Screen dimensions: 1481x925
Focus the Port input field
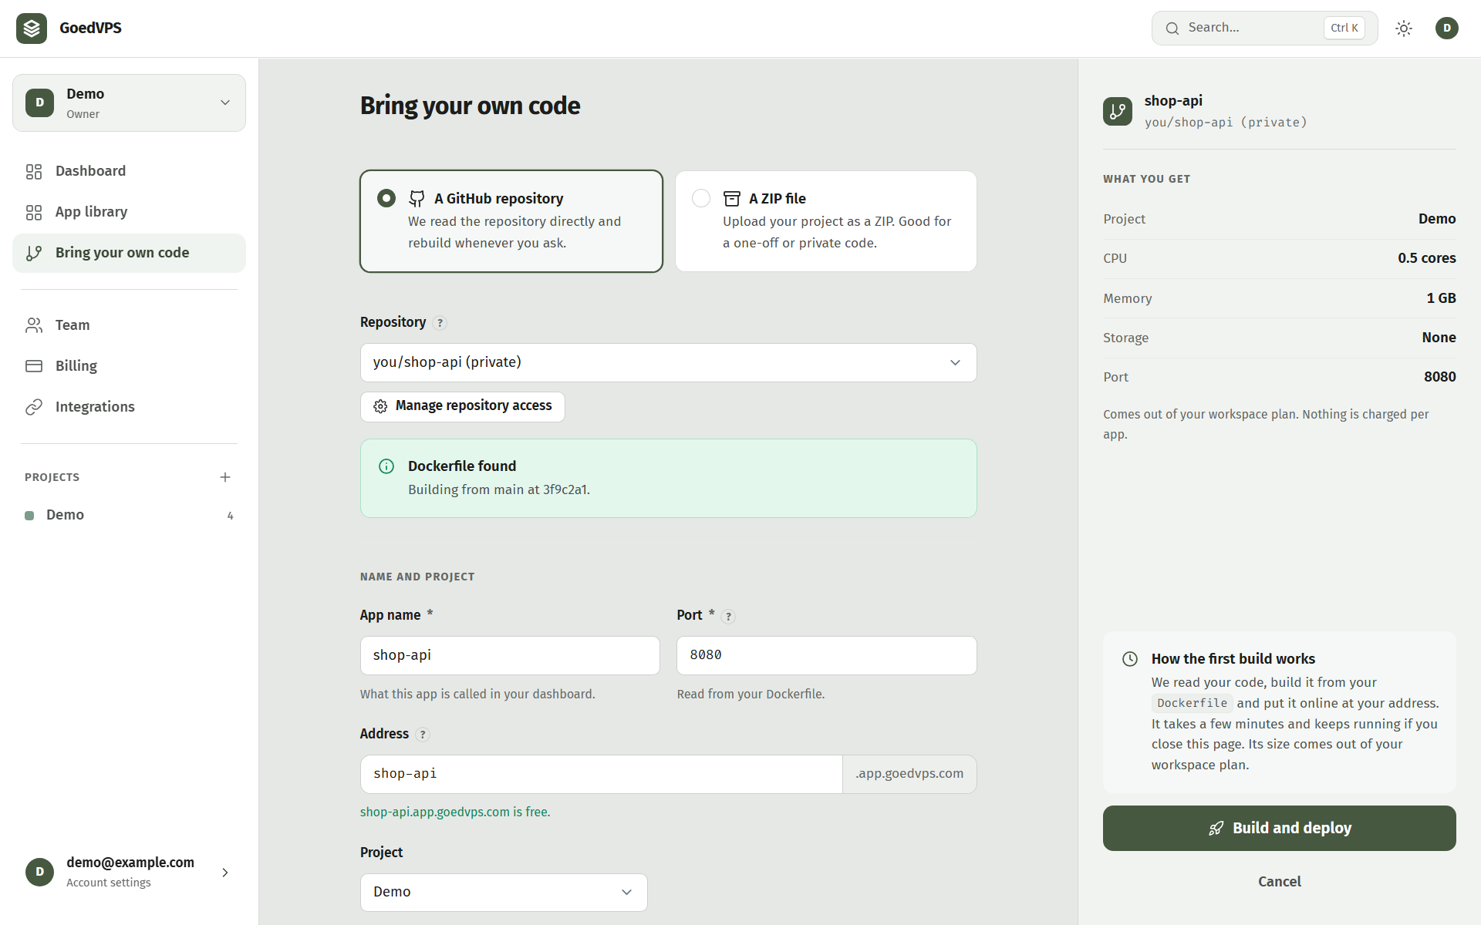(x=827, y=656)
